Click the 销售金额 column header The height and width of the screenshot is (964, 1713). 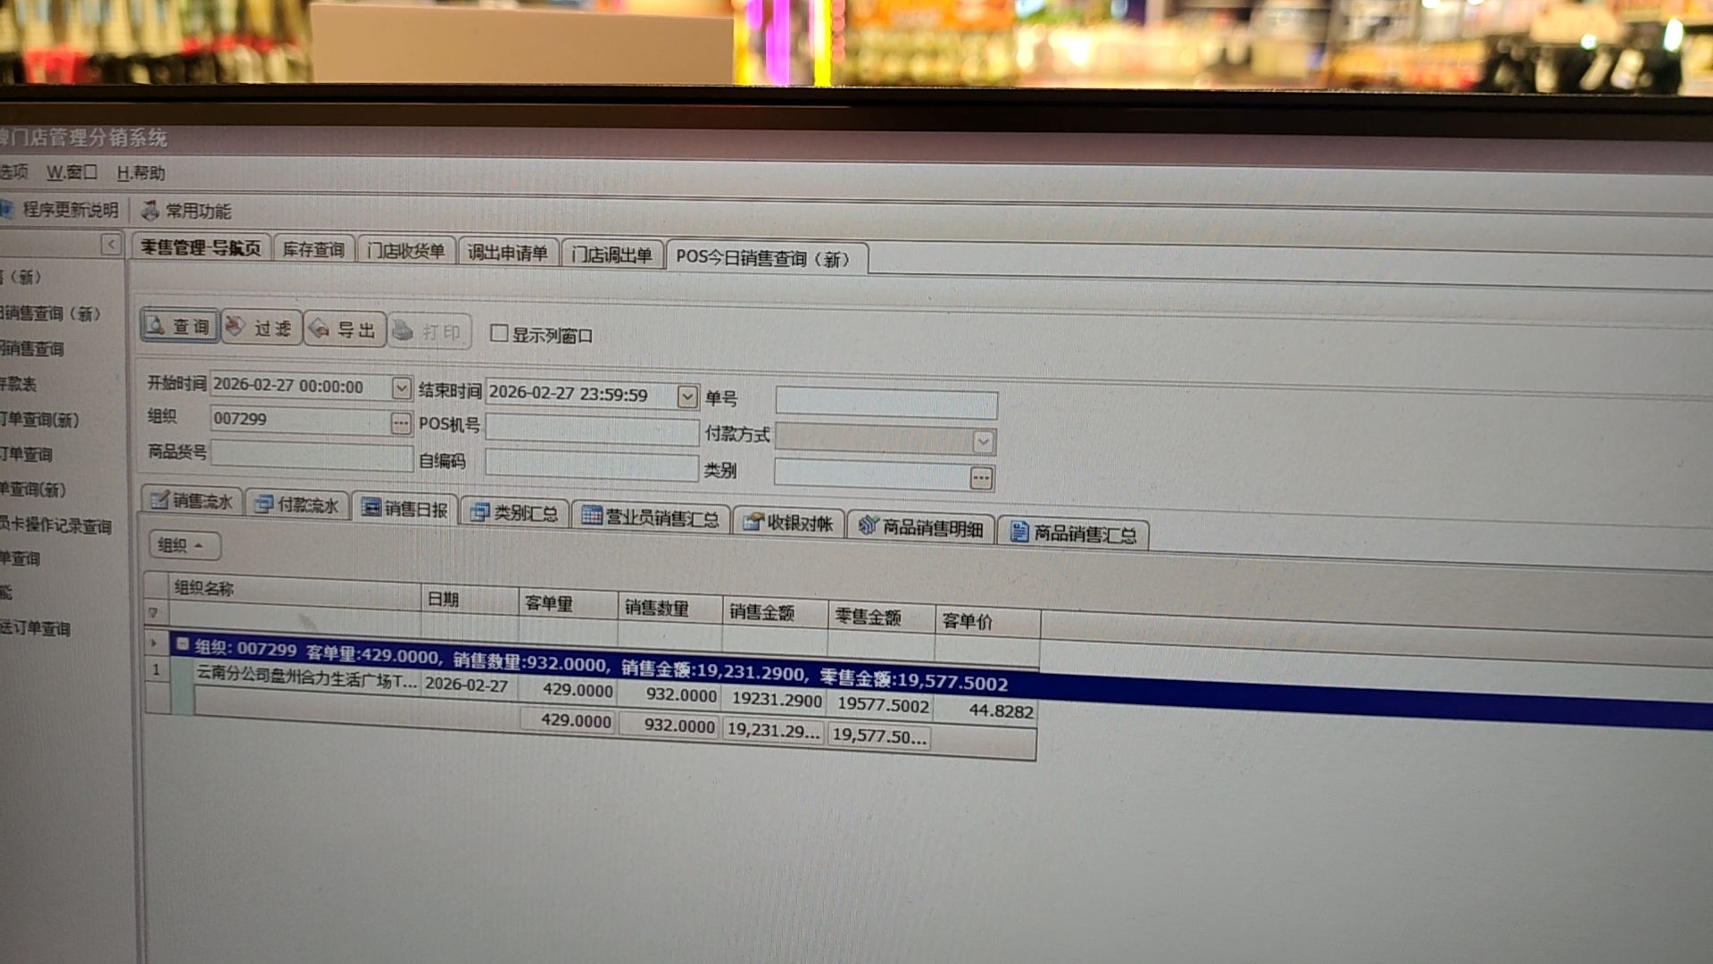(x=761, y=612)
